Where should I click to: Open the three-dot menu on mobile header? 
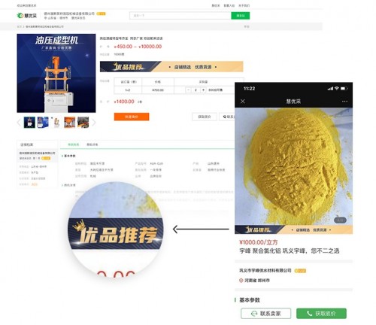(344, 102)
